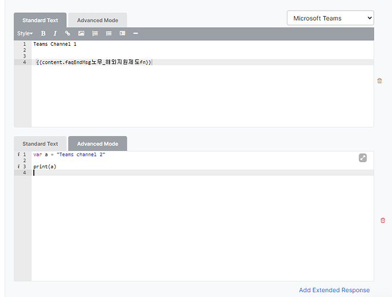Image resolution: width=392 pixels, height=297 pixels.
Task: Click the Add Extended Response link
Action: [334, 290]
